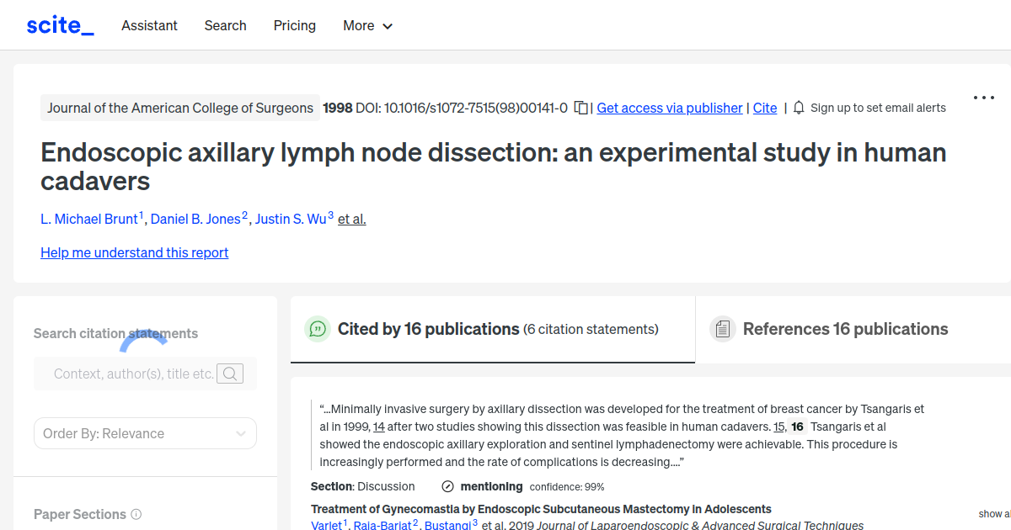Open the Order By: Relevance dropdown
The image size is (1011, 530).
tap(145, 433)
